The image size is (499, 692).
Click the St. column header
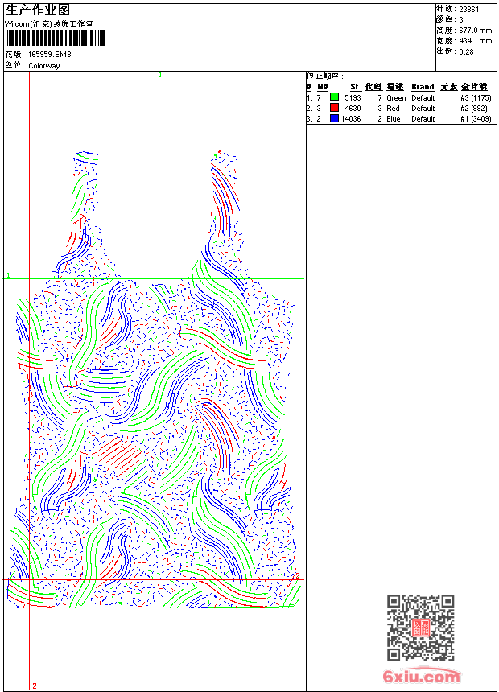coord(355,87)
